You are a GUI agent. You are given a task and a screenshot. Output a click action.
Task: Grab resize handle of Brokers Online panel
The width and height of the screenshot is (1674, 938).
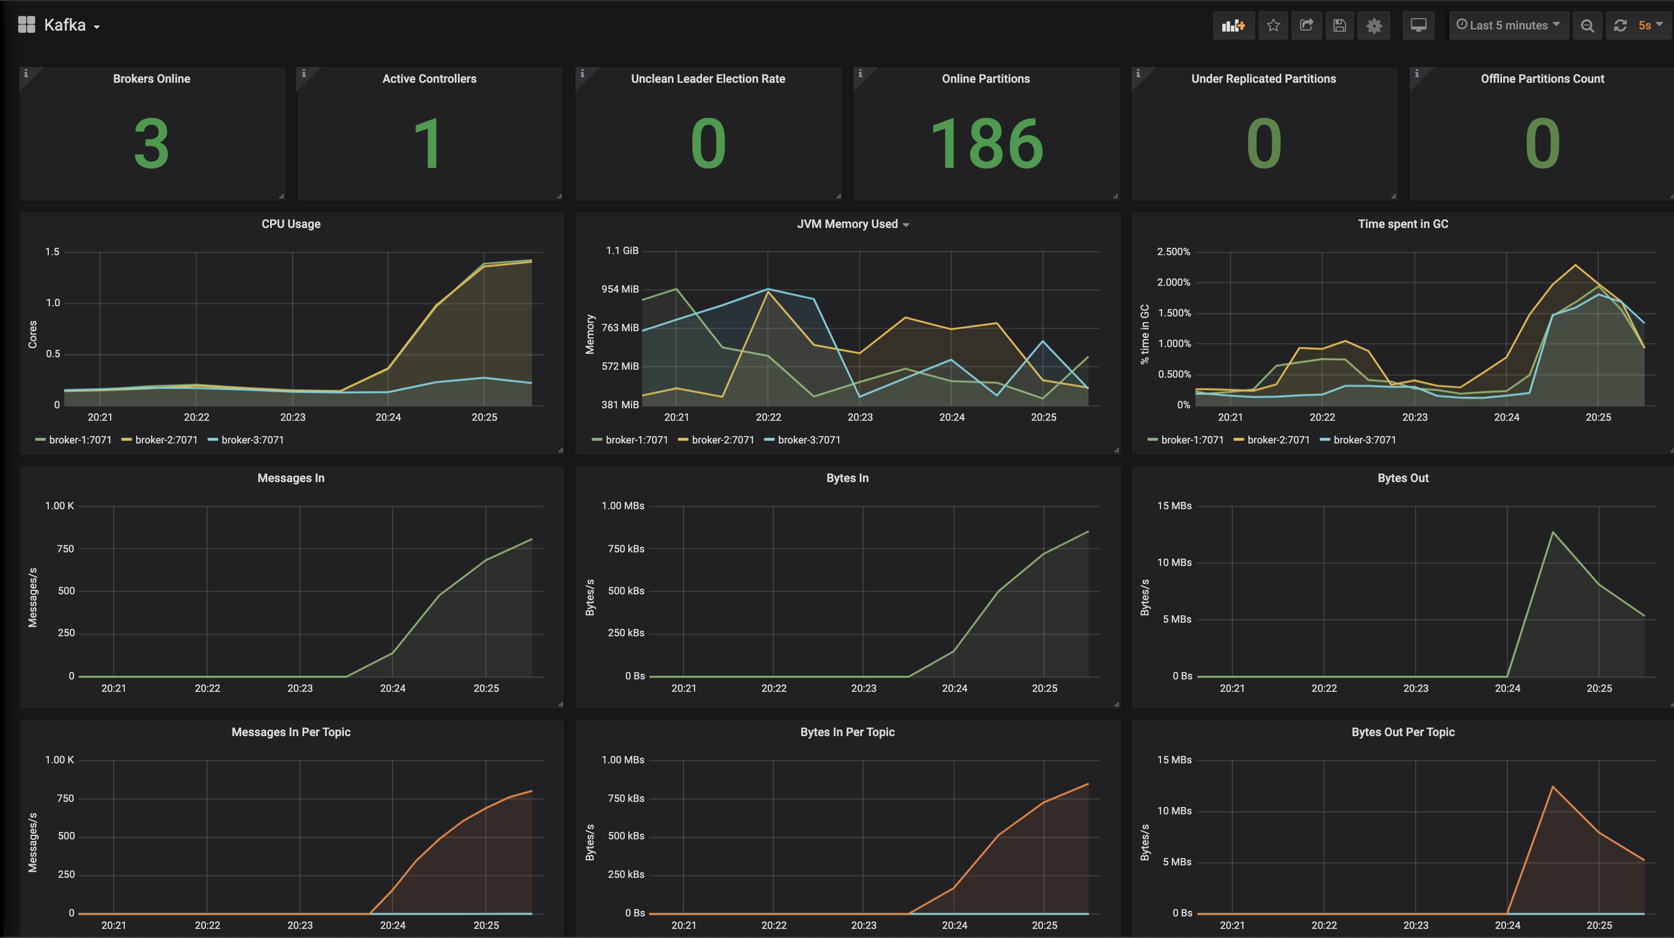[281, 196]
